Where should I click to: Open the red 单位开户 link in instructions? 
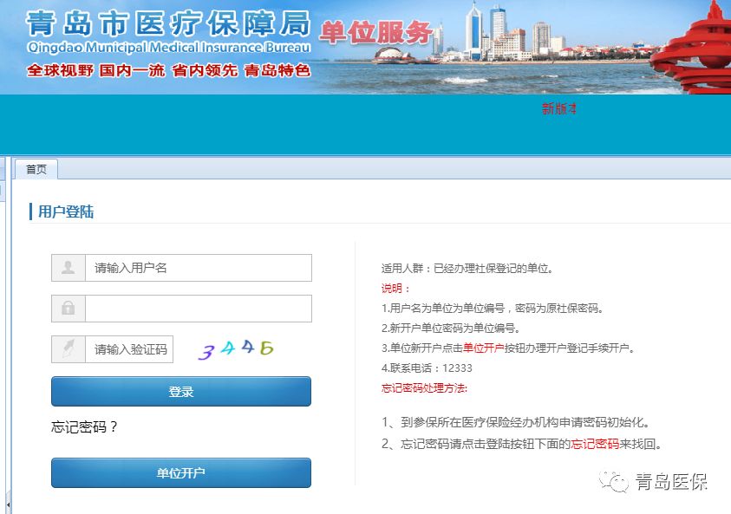[x=483, y=348]
